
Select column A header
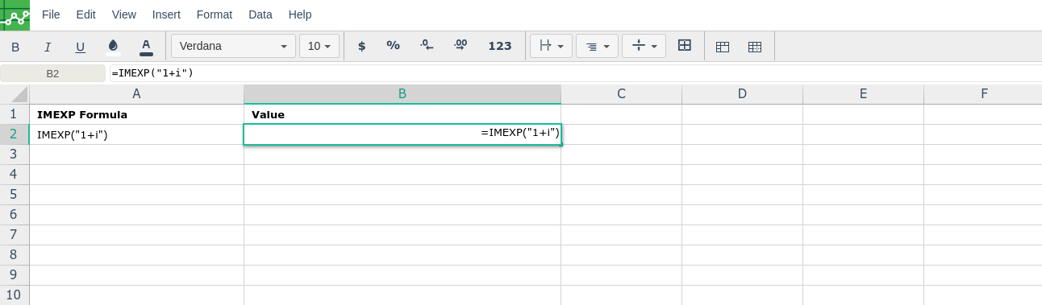click(136, 94)
